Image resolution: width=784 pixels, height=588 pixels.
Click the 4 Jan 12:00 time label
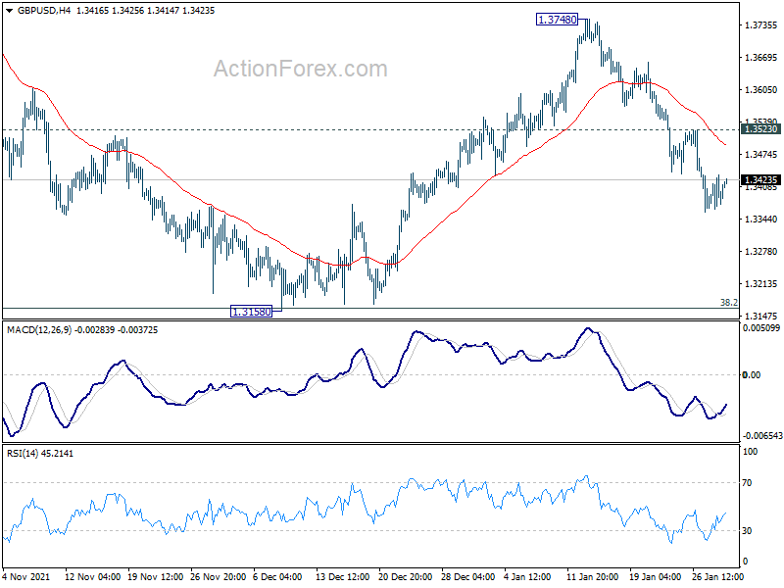coord(527,576)
